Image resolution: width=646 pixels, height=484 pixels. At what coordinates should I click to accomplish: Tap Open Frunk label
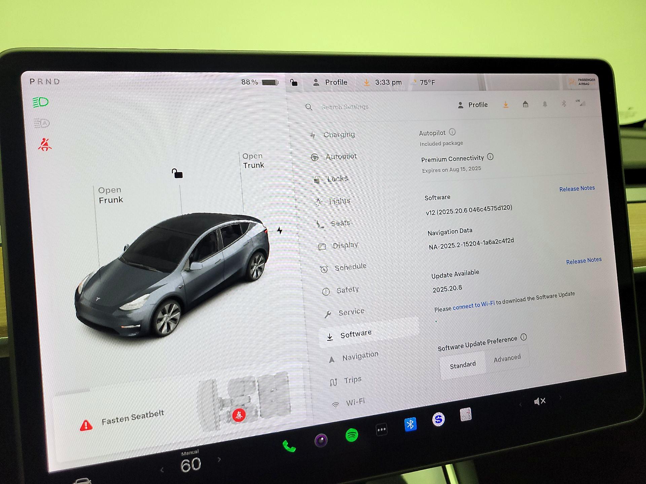coord(110,195)
